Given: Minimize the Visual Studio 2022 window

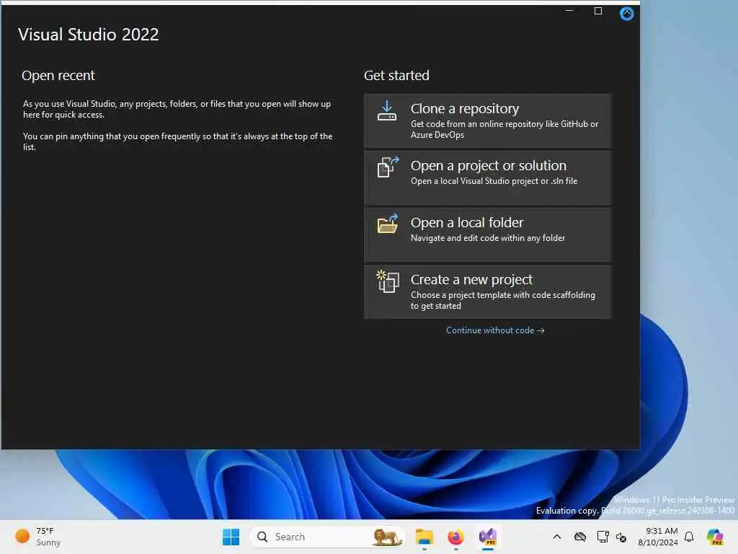Looking at the screenshot, I should point(569,11).
